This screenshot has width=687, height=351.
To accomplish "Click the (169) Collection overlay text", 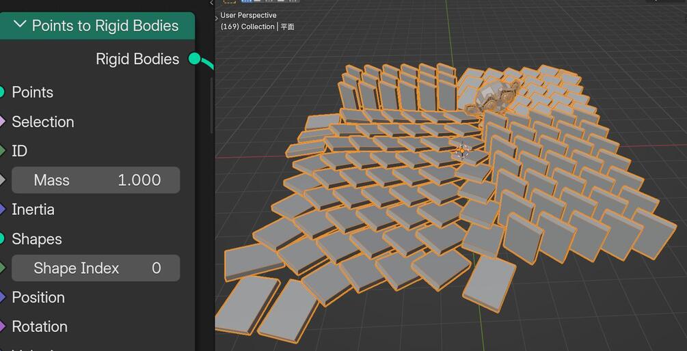I will [x=257, y=27].
